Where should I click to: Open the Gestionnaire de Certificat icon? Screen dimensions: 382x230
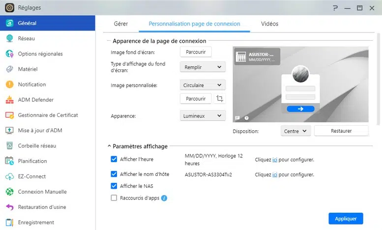9,115
